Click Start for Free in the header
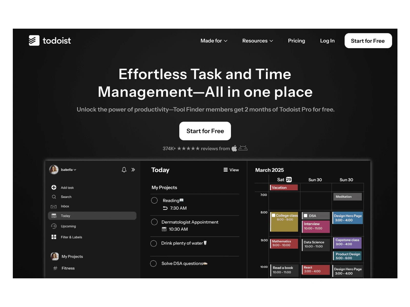The width and height of the screenshot is (410, 307). (368, 41)
